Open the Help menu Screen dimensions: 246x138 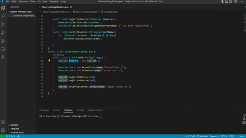[63, 2]
